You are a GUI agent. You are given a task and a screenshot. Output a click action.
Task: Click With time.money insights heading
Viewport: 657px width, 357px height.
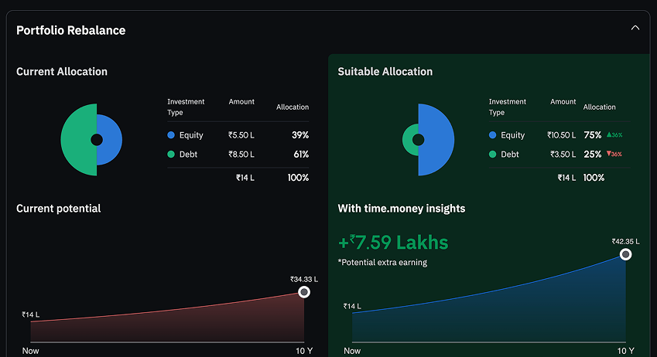402,209
